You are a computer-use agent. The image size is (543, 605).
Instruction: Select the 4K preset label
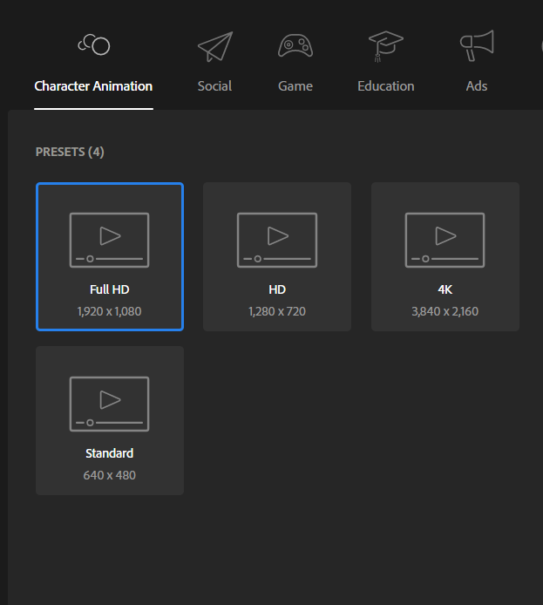pyautogui.click(x=445, y=289)
